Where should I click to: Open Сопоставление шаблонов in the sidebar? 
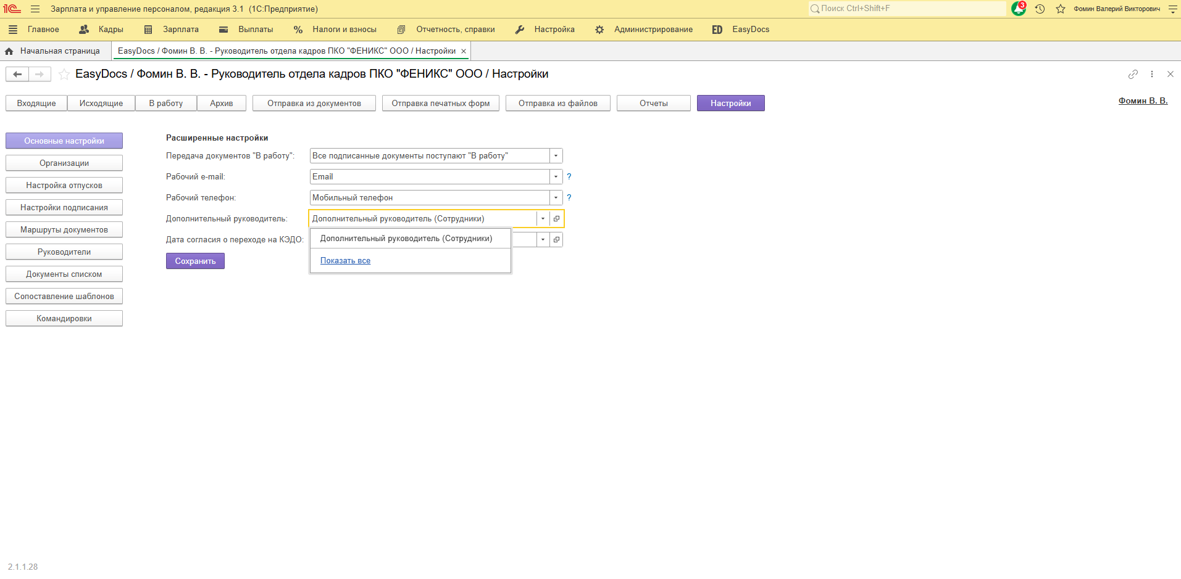[x=64, y=296]
